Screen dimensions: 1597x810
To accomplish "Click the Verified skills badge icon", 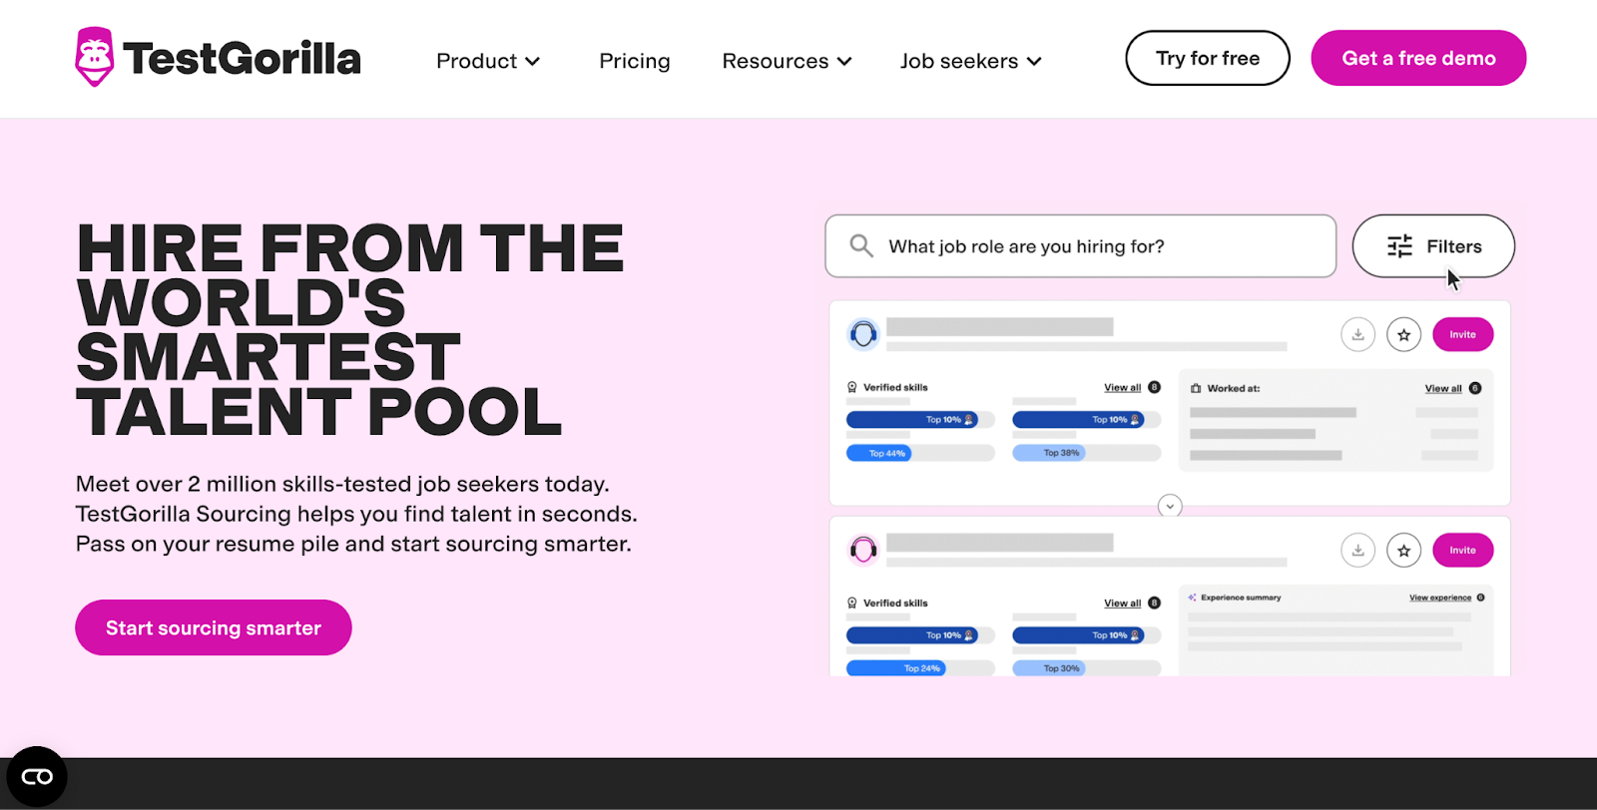I will tap(851, 387).
